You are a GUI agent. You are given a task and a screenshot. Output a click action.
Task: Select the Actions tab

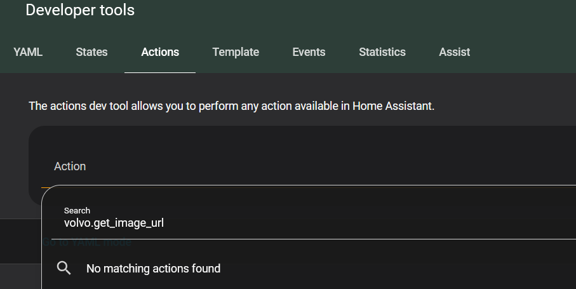pyautogui.click(x=160, y=52)
